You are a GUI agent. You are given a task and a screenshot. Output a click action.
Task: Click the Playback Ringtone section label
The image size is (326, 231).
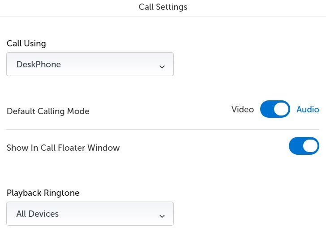43,193
